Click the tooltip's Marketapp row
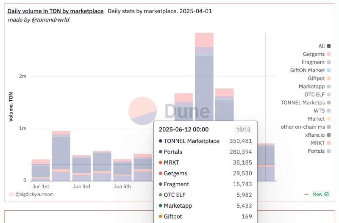The height and width of the screenshot is (223, 339). click(206, 206)
